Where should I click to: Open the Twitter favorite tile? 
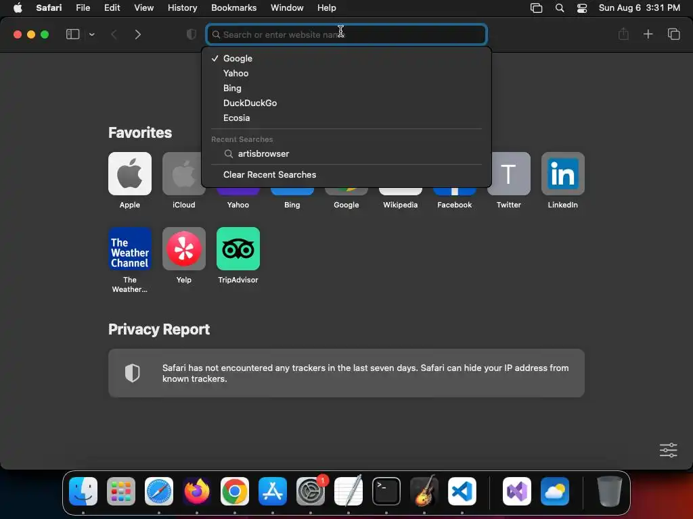click(509, 174)
